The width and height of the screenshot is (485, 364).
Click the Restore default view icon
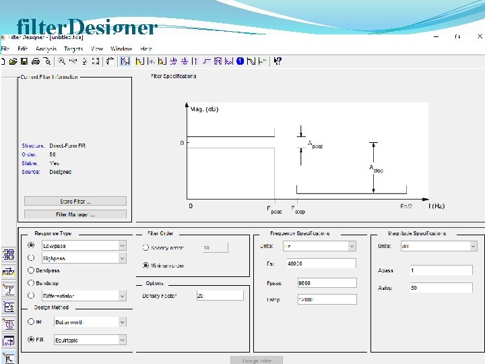[x=96, y=61]
